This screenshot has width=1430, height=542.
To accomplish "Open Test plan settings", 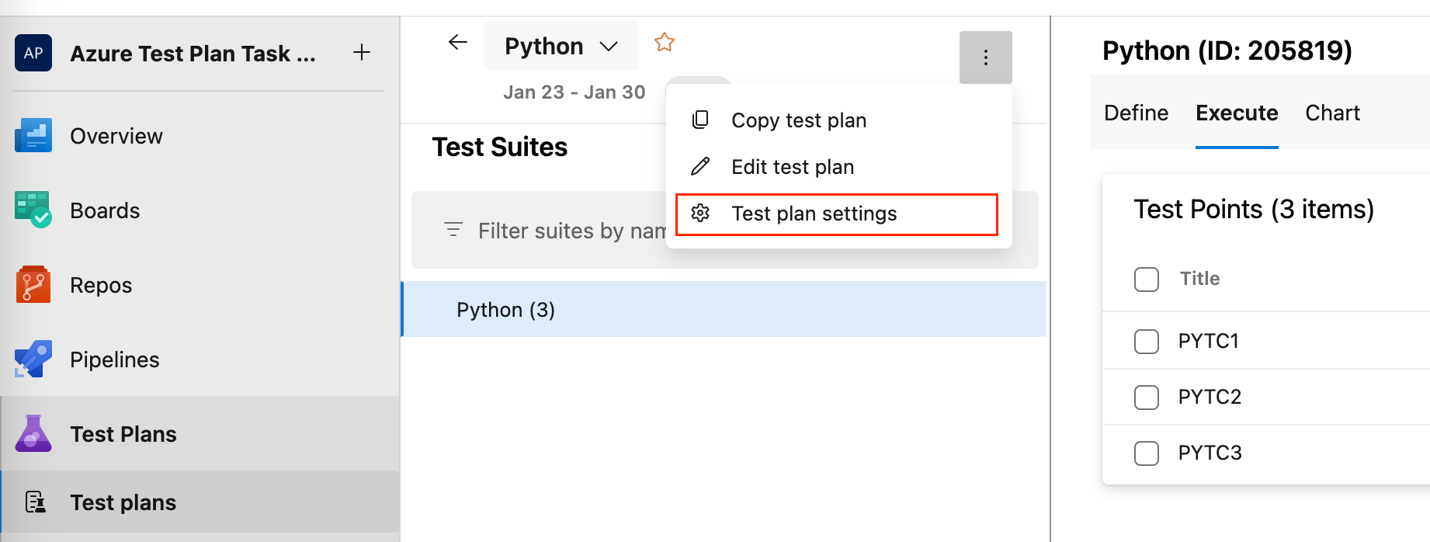I will [x=814, y=213].
